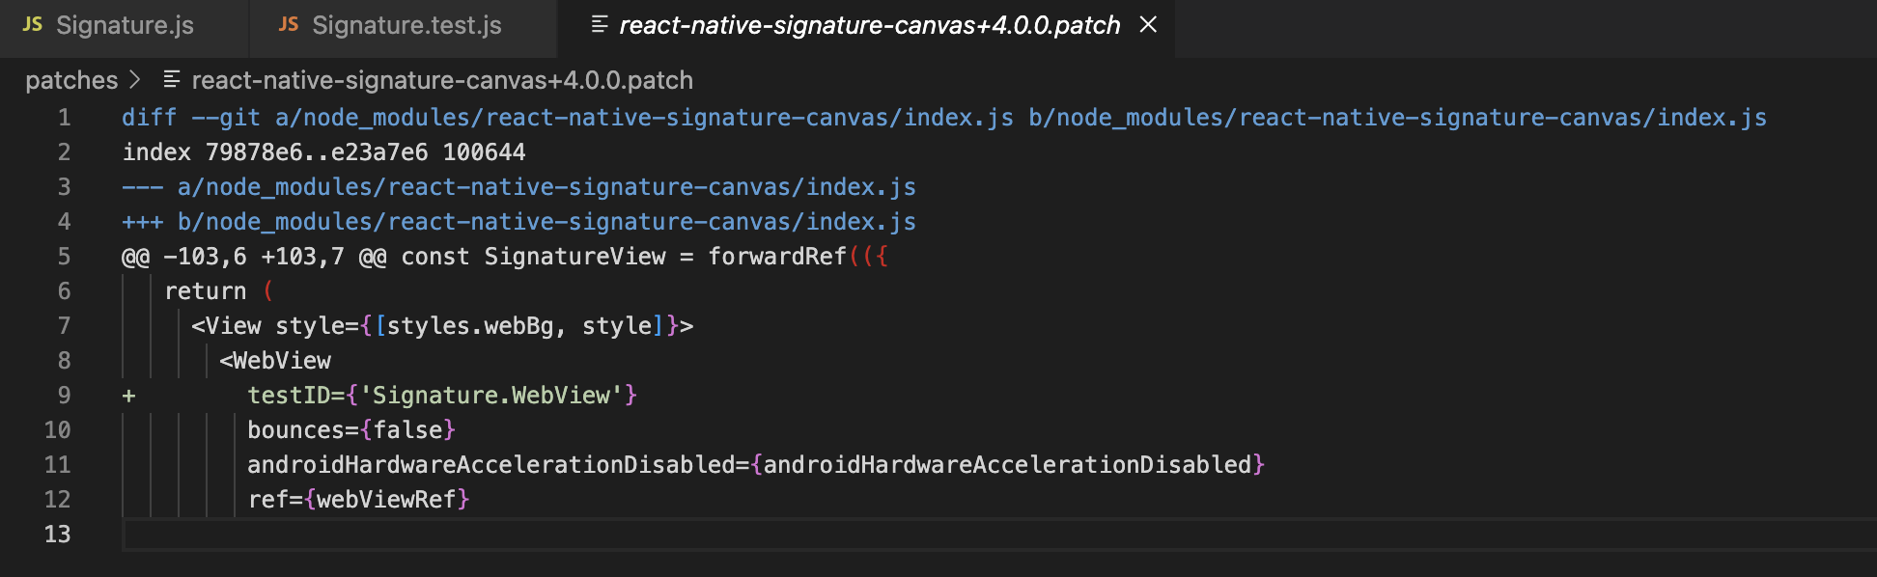Click 'SignatureView' identifier on line 5
This screenshot has width=1877, height=577.
(x=574, y=257)
